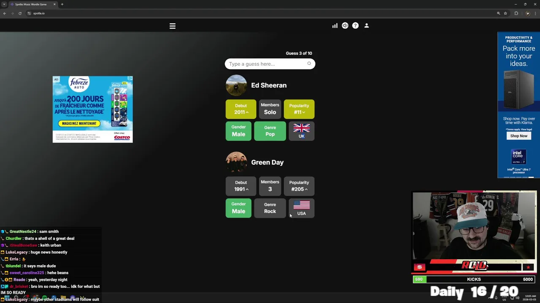
Task: Open the Chrome profile avatar
Action: coord(527,13)
